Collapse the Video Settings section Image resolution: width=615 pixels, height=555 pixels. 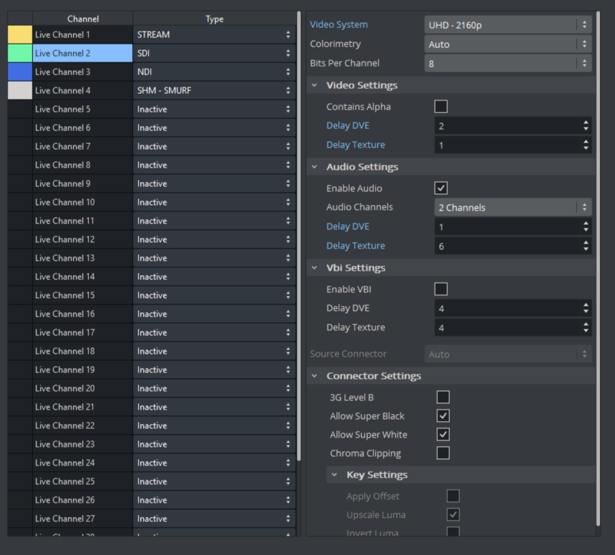[314, 85]
